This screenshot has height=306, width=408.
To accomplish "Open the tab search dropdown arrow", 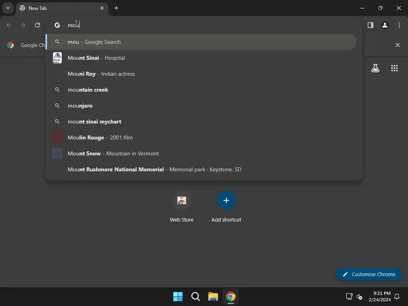I will 8,8.
